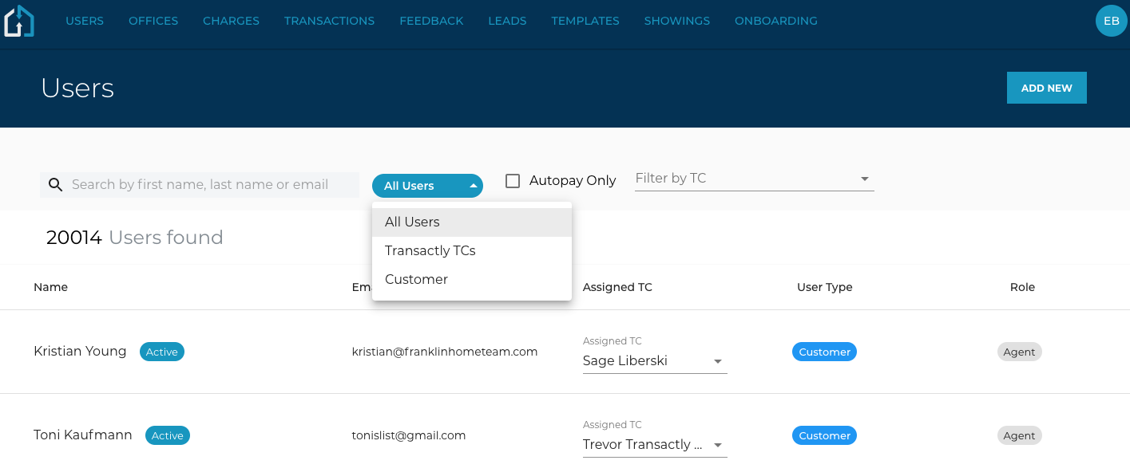Toggle the Autopay Only checkbox
1130x476 pixels.
pos(513,181)
